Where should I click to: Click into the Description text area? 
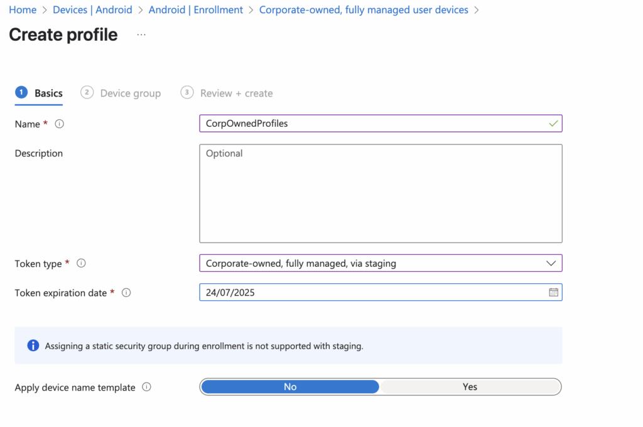coord(381,193)
